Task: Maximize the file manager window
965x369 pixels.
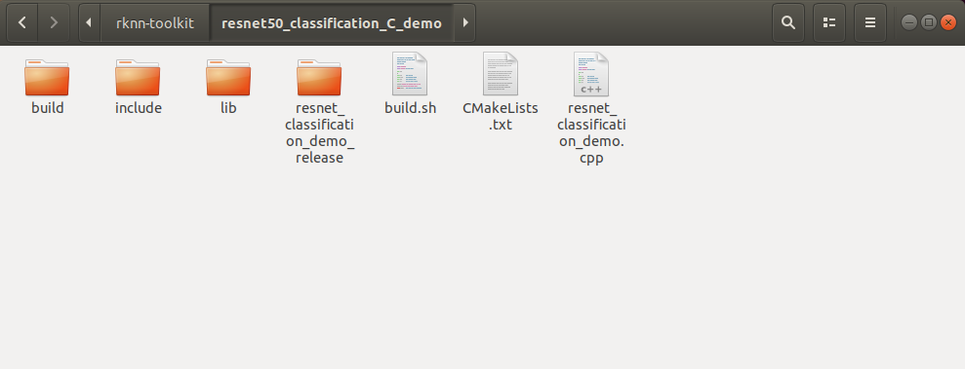Action: [929, 22]
